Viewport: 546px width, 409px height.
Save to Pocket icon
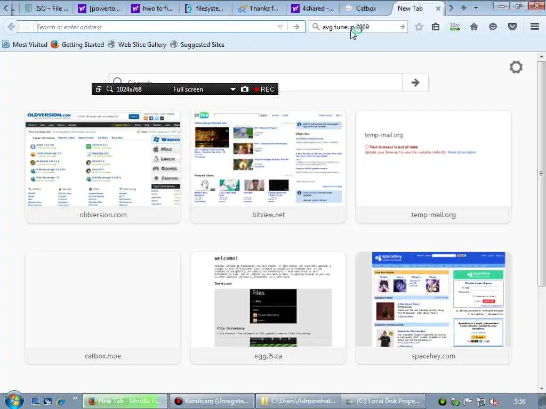(512, 27)
